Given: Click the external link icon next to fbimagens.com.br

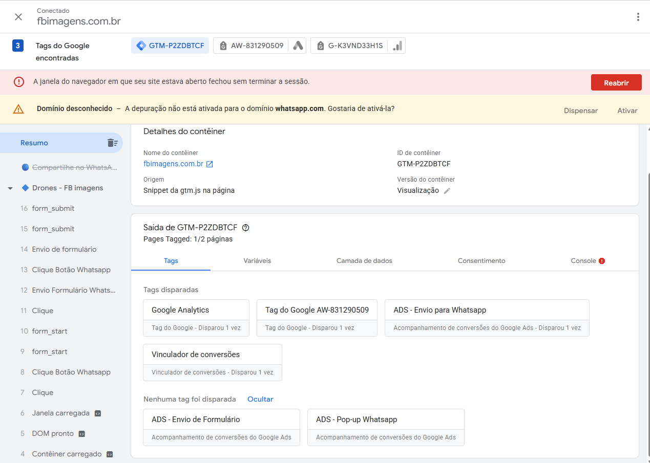Looking at the screenshot, I should point(209,164).
